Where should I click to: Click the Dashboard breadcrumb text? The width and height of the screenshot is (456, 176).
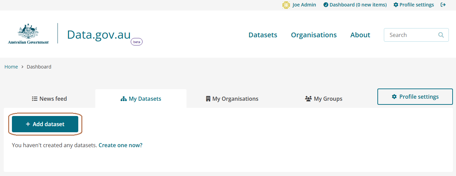coord(39,67)
